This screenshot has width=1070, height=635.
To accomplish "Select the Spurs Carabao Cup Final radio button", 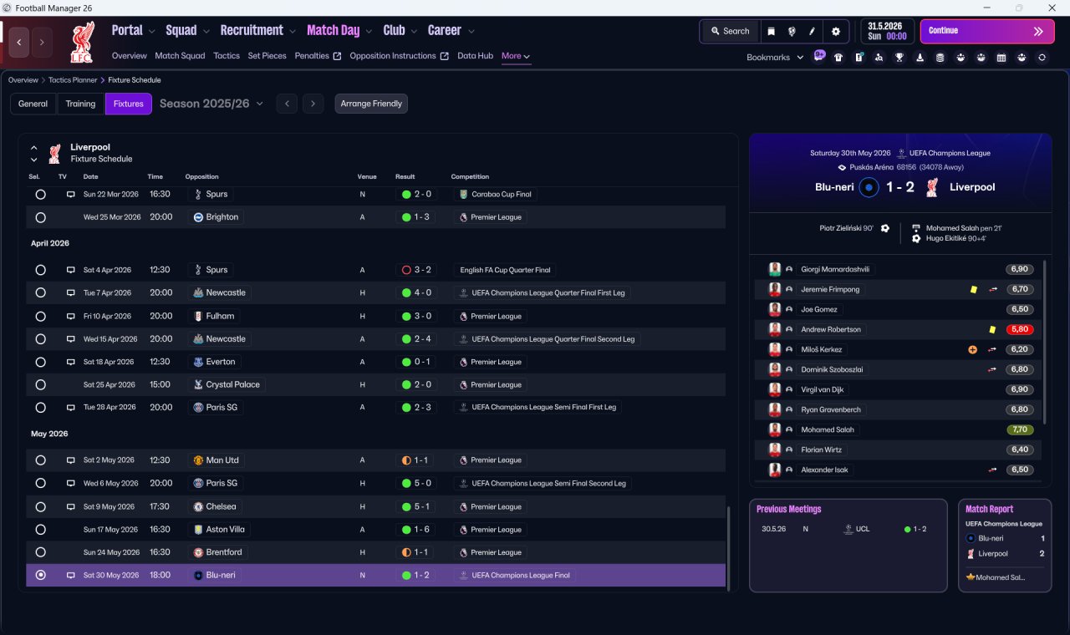I will coord(40,194).
